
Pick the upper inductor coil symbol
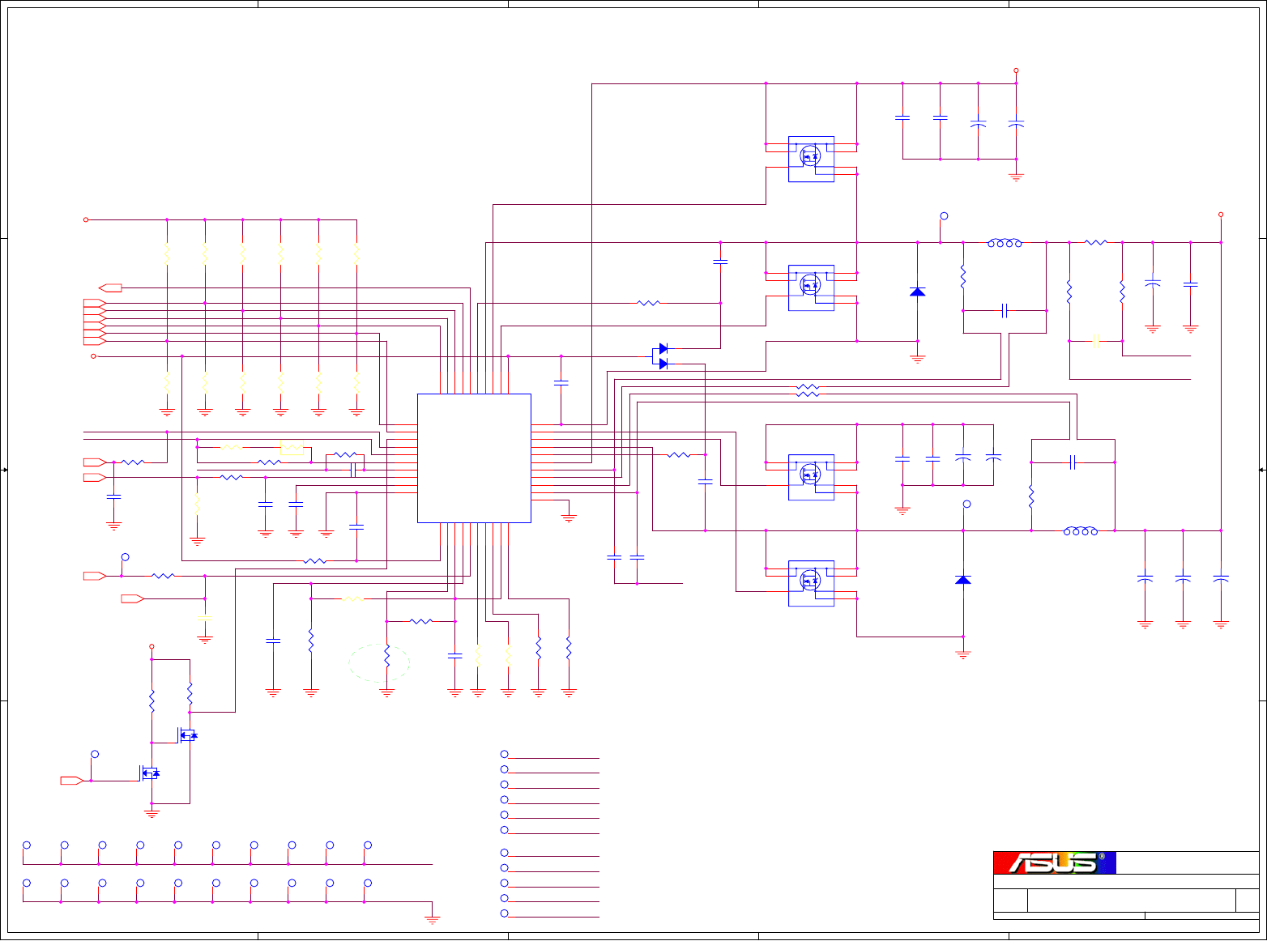pyautogui.click(x=1005, y=242)
